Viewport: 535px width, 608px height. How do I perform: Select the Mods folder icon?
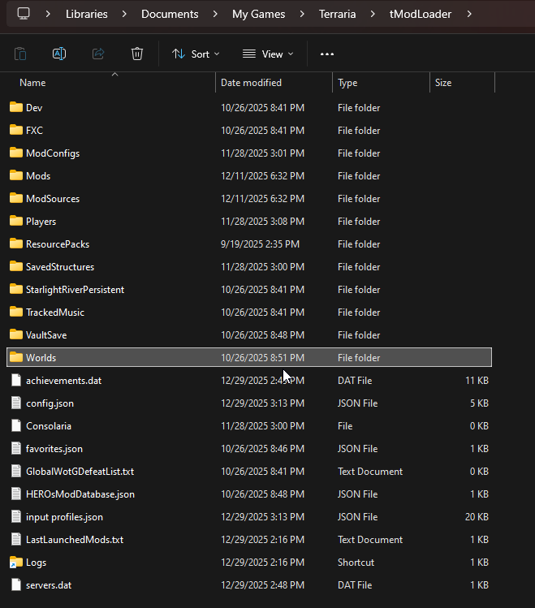pyautogui.click(x=16, y=175)
